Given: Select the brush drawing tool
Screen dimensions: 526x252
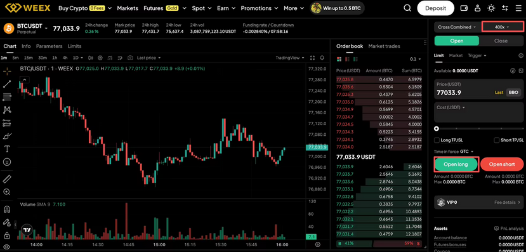Looking at the screenshot, I should tap(7, 136).
